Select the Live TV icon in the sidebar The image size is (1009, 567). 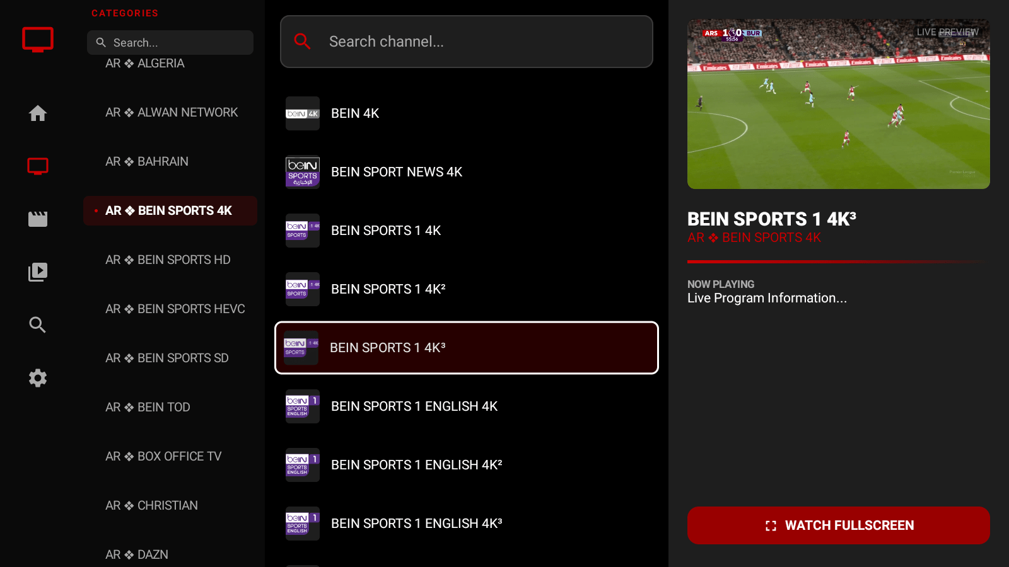pyautogui.click(x=38, y=166)
